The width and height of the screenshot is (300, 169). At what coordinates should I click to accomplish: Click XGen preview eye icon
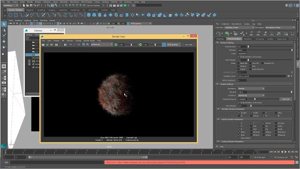pyautogui.click(x=218, y=33)
